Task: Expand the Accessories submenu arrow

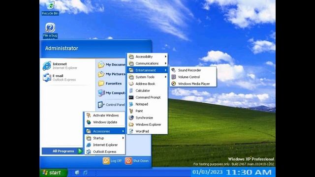Action: tap(123, 131)
